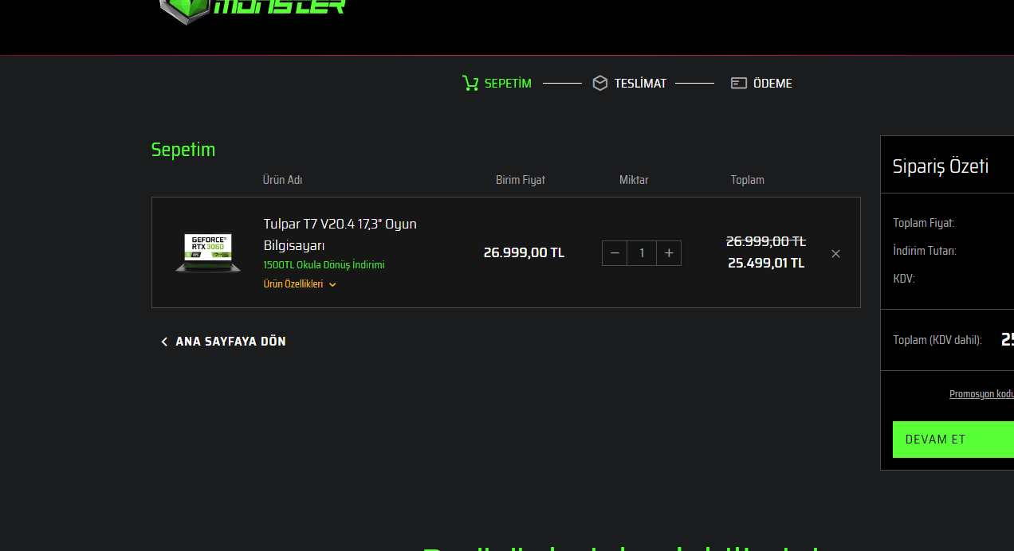Screen dimensions: 1014x551
Task: Click the green shopping cart icon
Action: (x=470, y=83)
